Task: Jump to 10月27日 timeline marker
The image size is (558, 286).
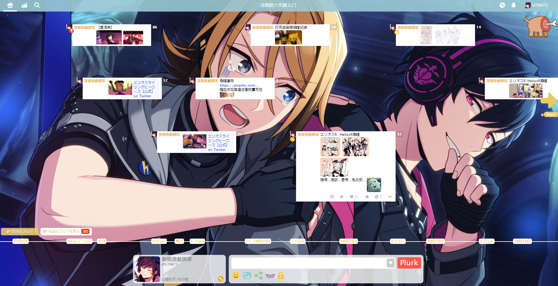Action: (x=262, y=241)
